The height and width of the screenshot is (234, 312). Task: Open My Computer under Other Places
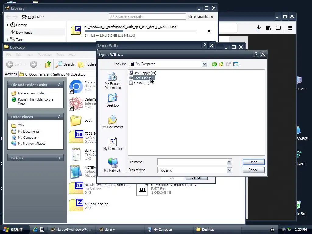coord(28,137)
